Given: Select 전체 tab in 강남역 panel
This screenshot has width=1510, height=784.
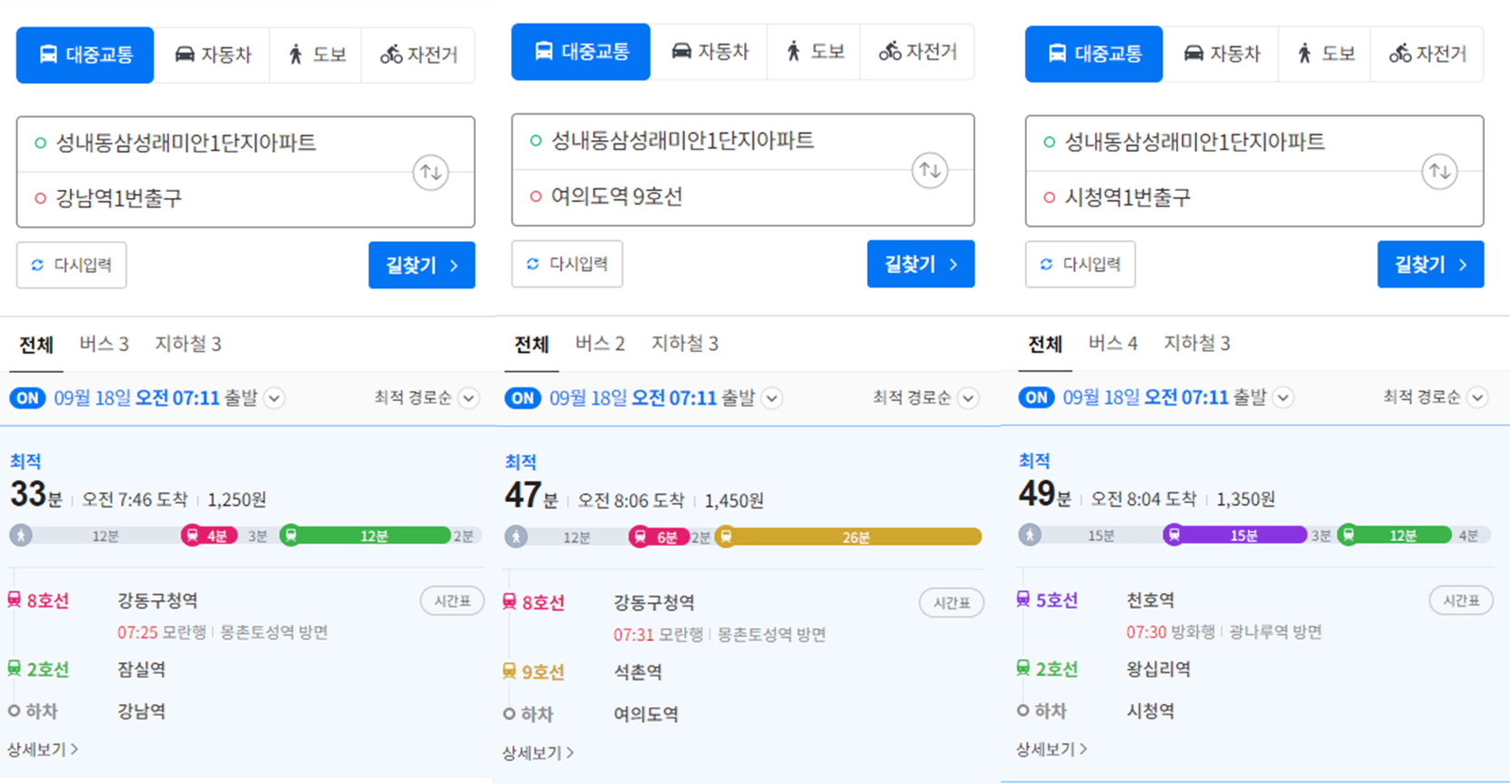Looking at the screenshot, I should click(36, 345).
